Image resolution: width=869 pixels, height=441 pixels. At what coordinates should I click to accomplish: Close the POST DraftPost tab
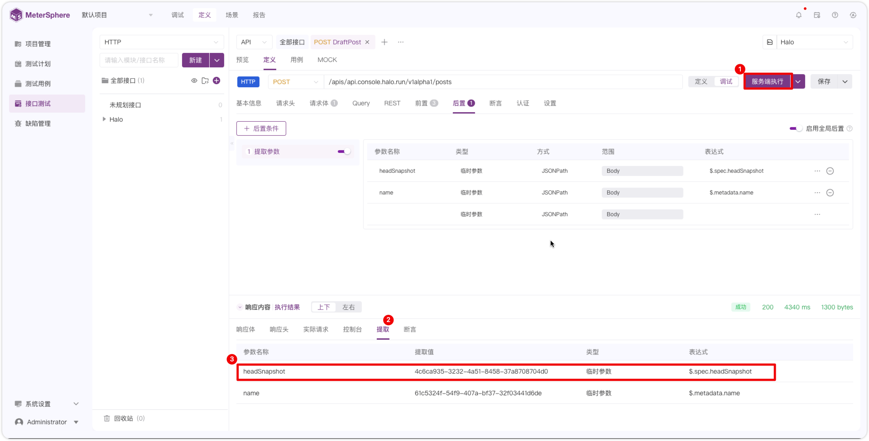coord(367,42)
